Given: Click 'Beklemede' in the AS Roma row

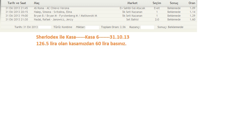Looking at the screenshot, I should pos(174,8).
